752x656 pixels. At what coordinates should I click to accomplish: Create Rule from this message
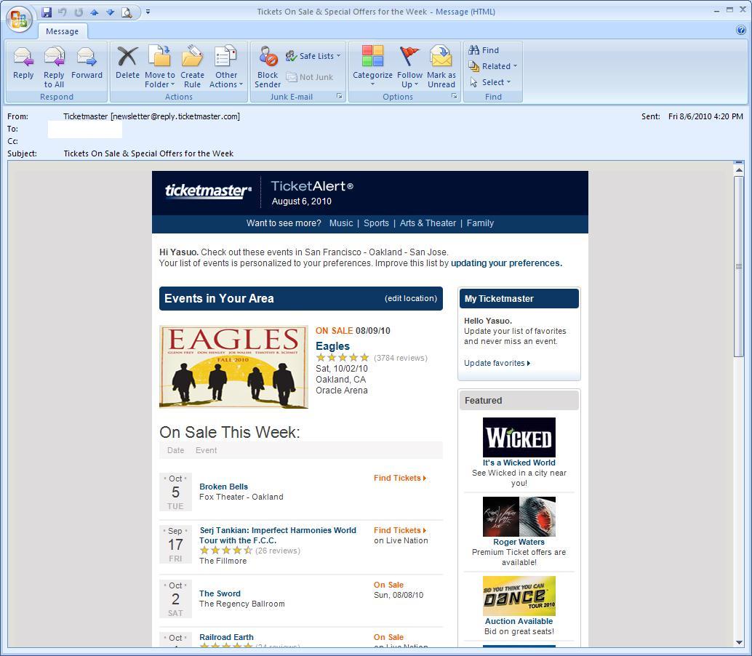coord(192,67)
